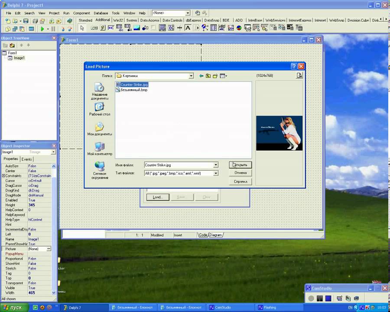Select the SpeedButton component icon
390x312 pixels.
coord(102,28)
